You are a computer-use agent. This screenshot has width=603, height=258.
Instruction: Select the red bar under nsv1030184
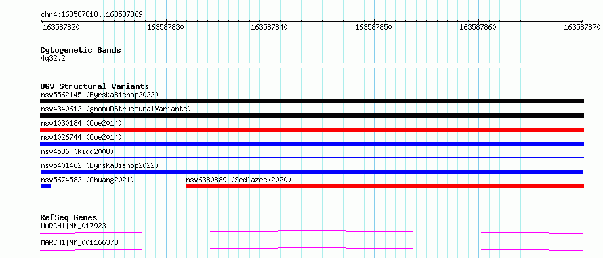(312, 130)
